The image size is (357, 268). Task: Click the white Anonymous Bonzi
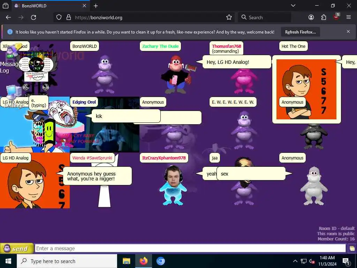click(314, 186)
